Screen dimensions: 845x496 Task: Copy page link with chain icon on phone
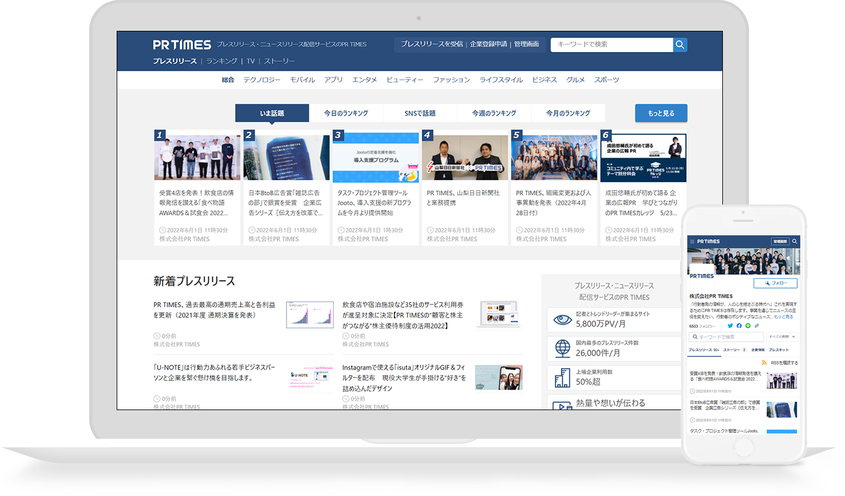click(756, 326)
